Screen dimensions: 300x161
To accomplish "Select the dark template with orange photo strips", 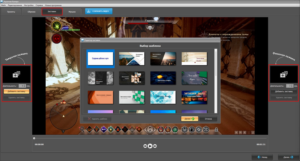I will 132,78.
